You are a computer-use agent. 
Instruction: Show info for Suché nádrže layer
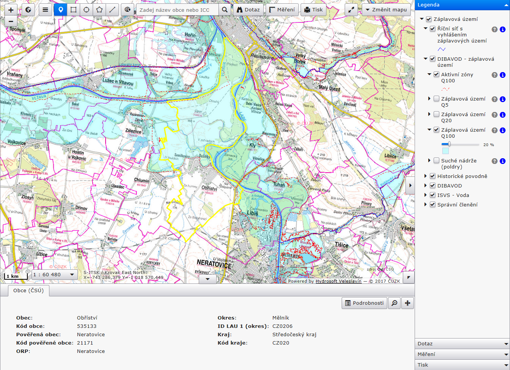click(502, 161)
